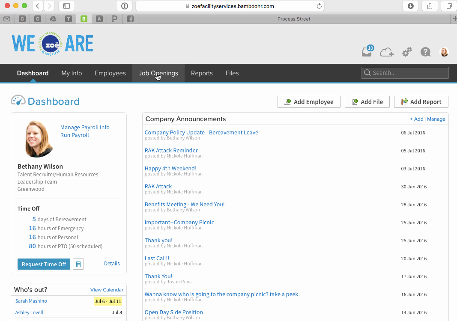Click the Add Employee button
This screenshot has width=457, height=321.
(x=309, y=102)
